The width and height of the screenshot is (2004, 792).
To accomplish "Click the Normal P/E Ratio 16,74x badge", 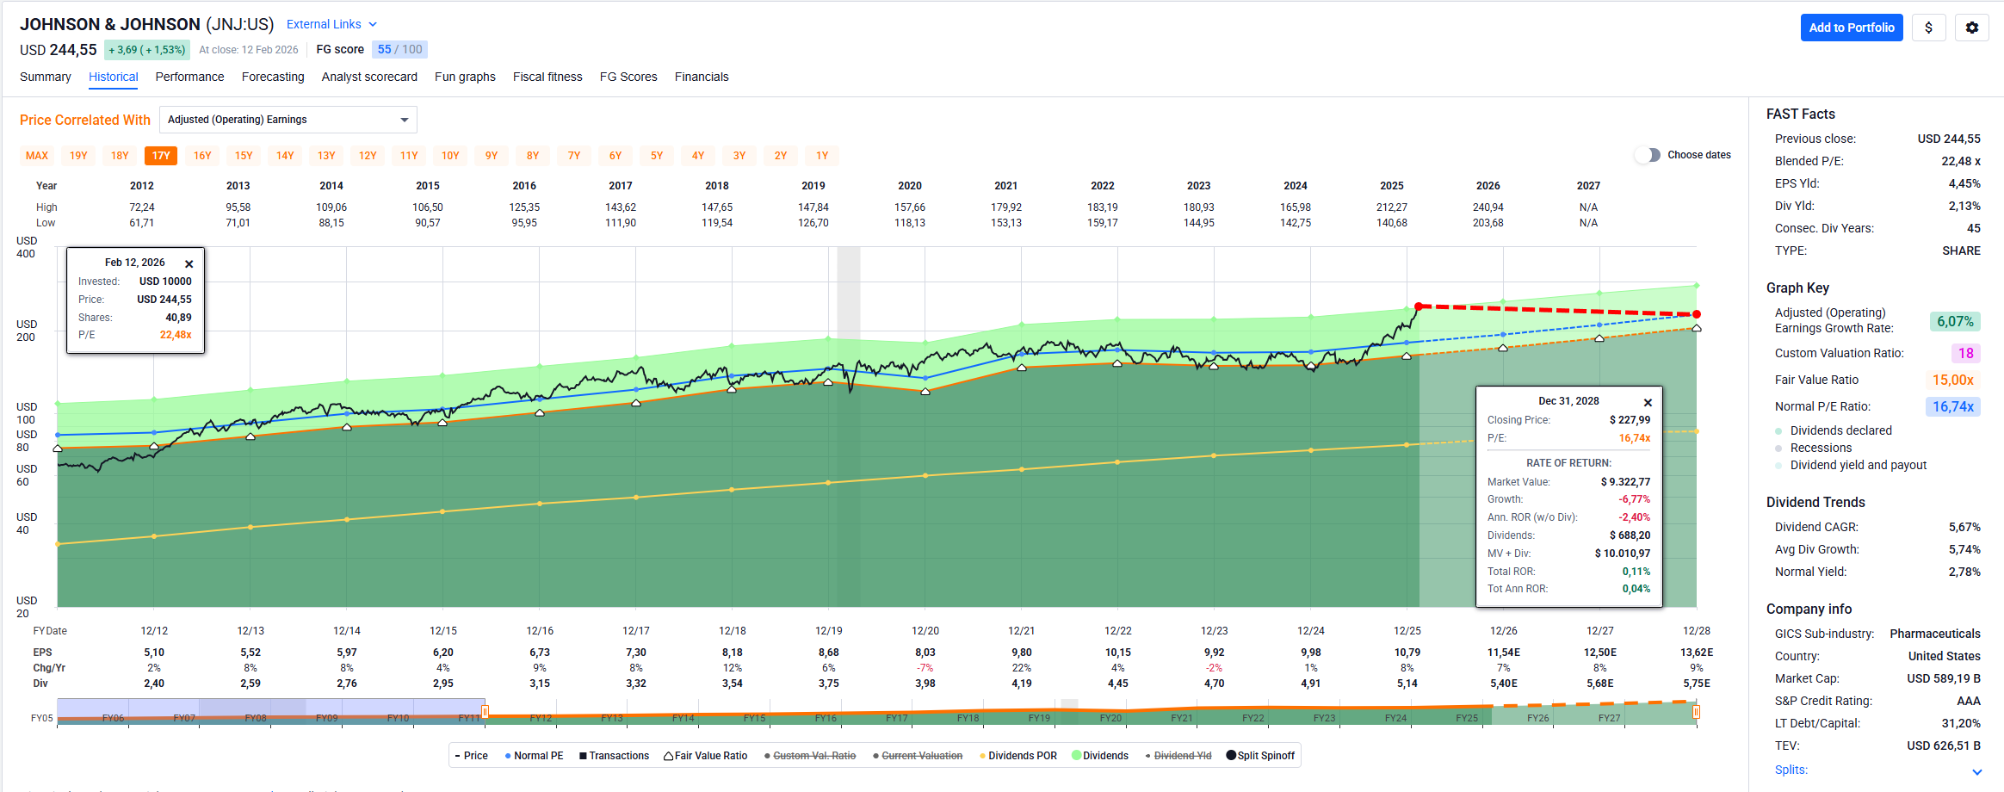I will pos(1952,406).
